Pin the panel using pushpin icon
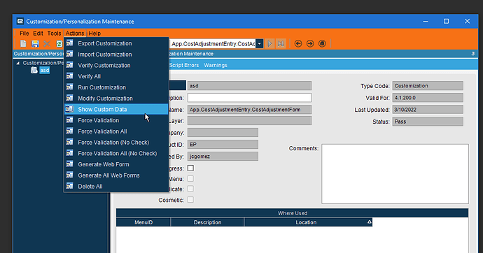Viewport: 483px width, 253px height. click(472, 54)
